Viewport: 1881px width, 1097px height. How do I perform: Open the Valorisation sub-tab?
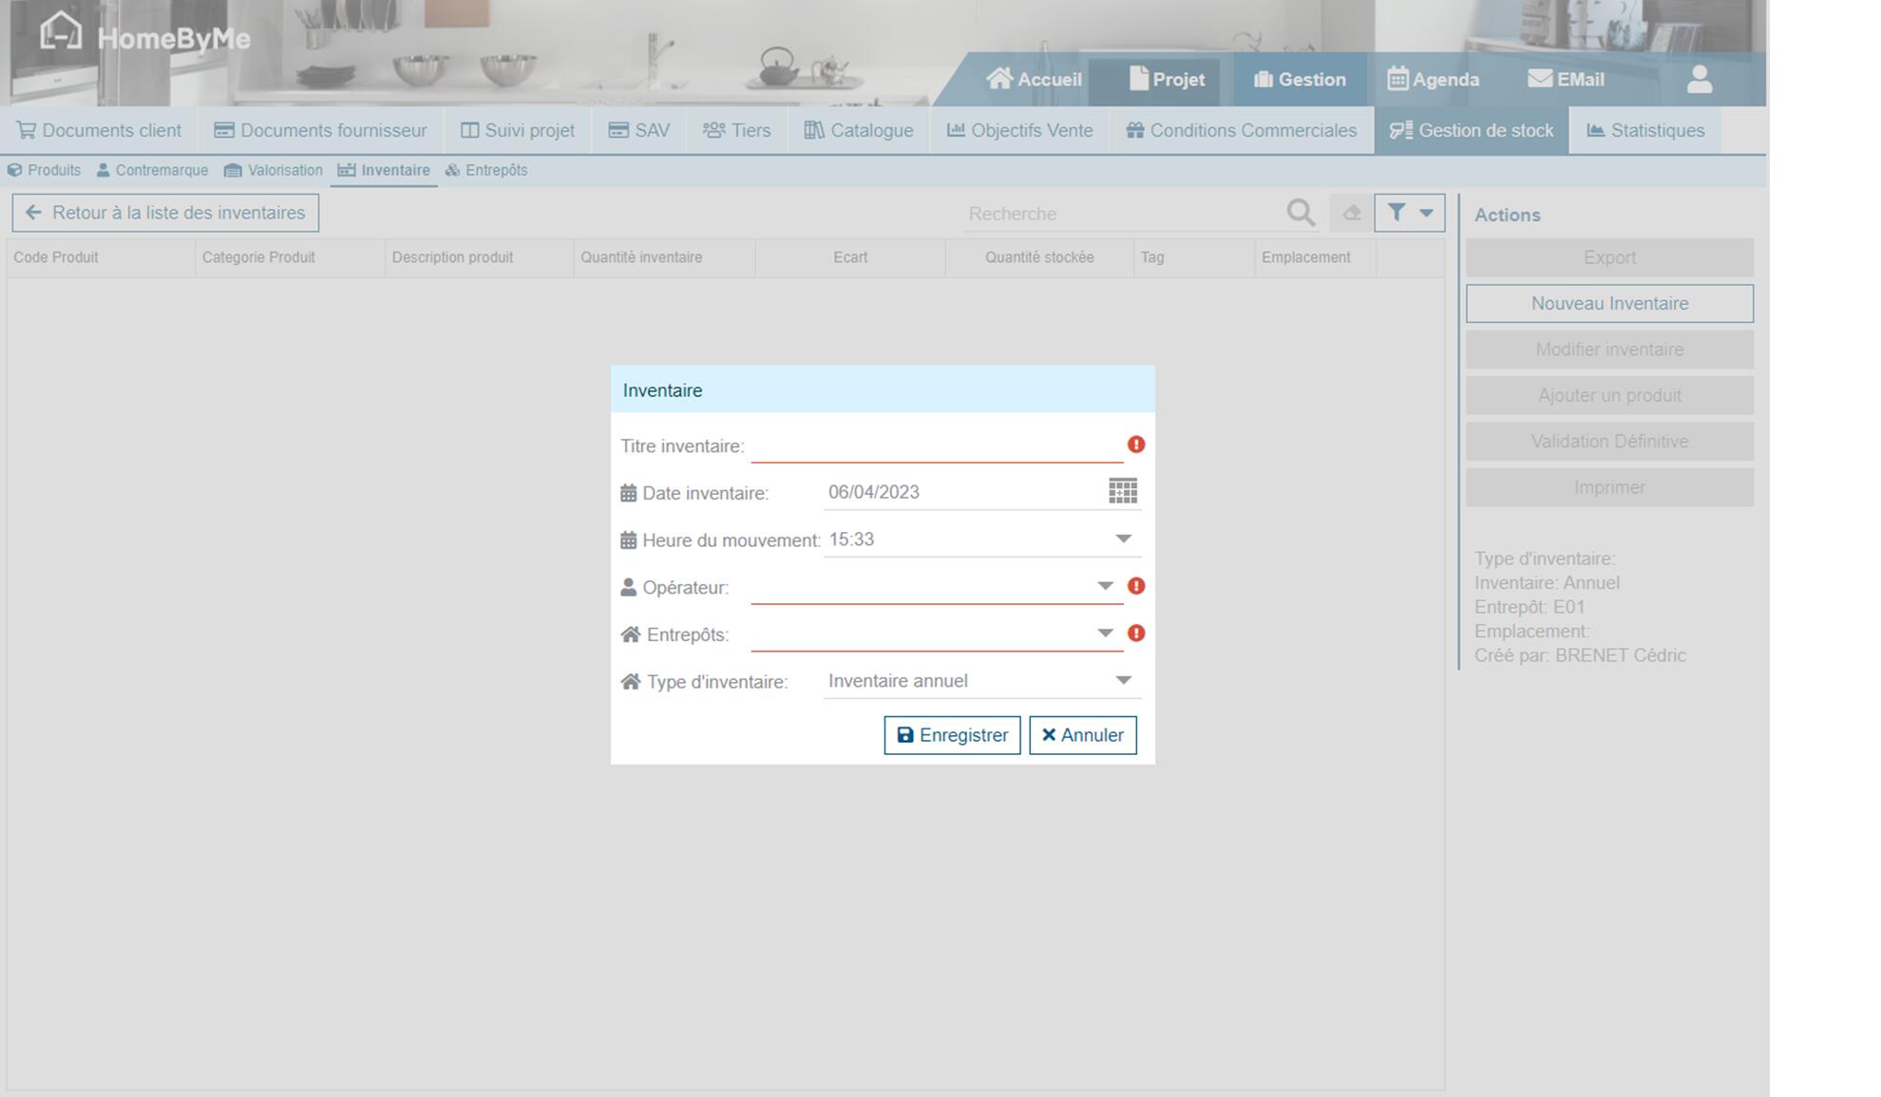click(274, 170)
